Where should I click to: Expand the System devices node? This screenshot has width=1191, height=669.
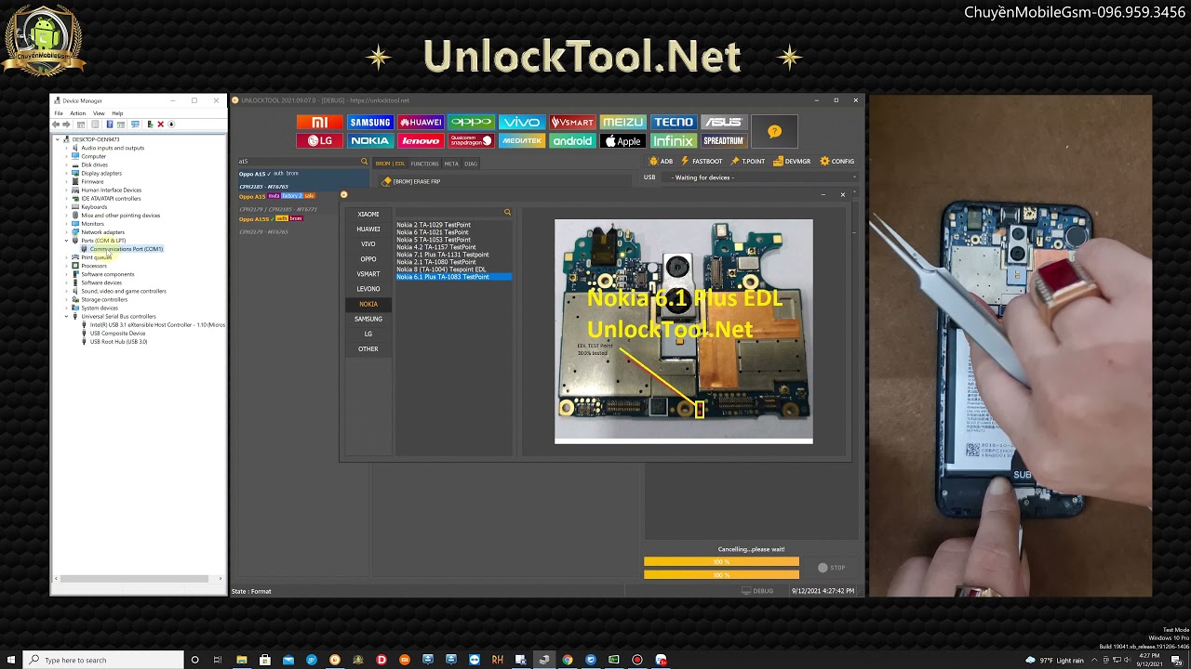[66, 308]
